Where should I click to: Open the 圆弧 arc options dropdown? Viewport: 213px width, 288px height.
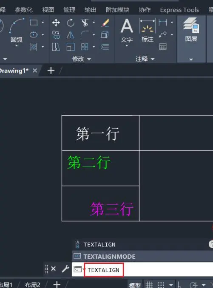[17, 46]
